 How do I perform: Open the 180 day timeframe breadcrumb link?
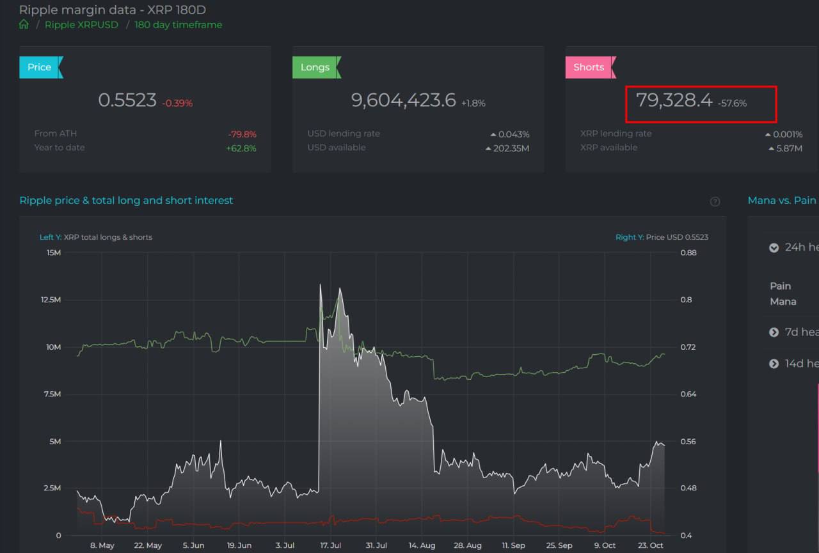179,24
